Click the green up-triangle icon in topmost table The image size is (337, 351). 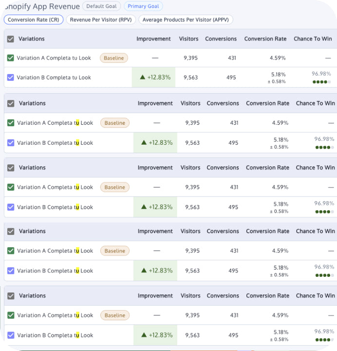(143, 77)
